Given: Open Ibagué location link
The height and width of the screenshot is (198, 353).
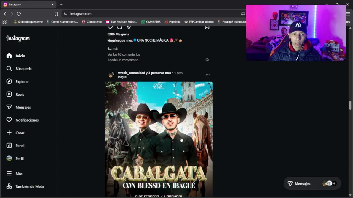Looking at the screenshot, I should coord(122,77).
